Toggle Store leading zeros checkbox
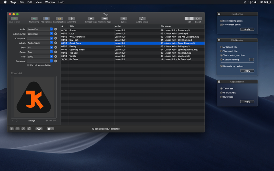274x171 pixels. (221, 21)
